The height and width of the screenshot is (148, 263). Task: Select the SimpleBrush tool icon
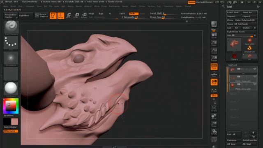point(249,49)
